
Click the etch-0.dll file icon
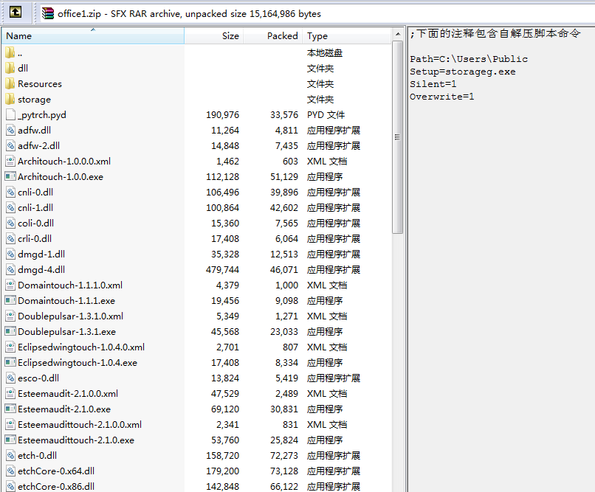tap(10, 456)
